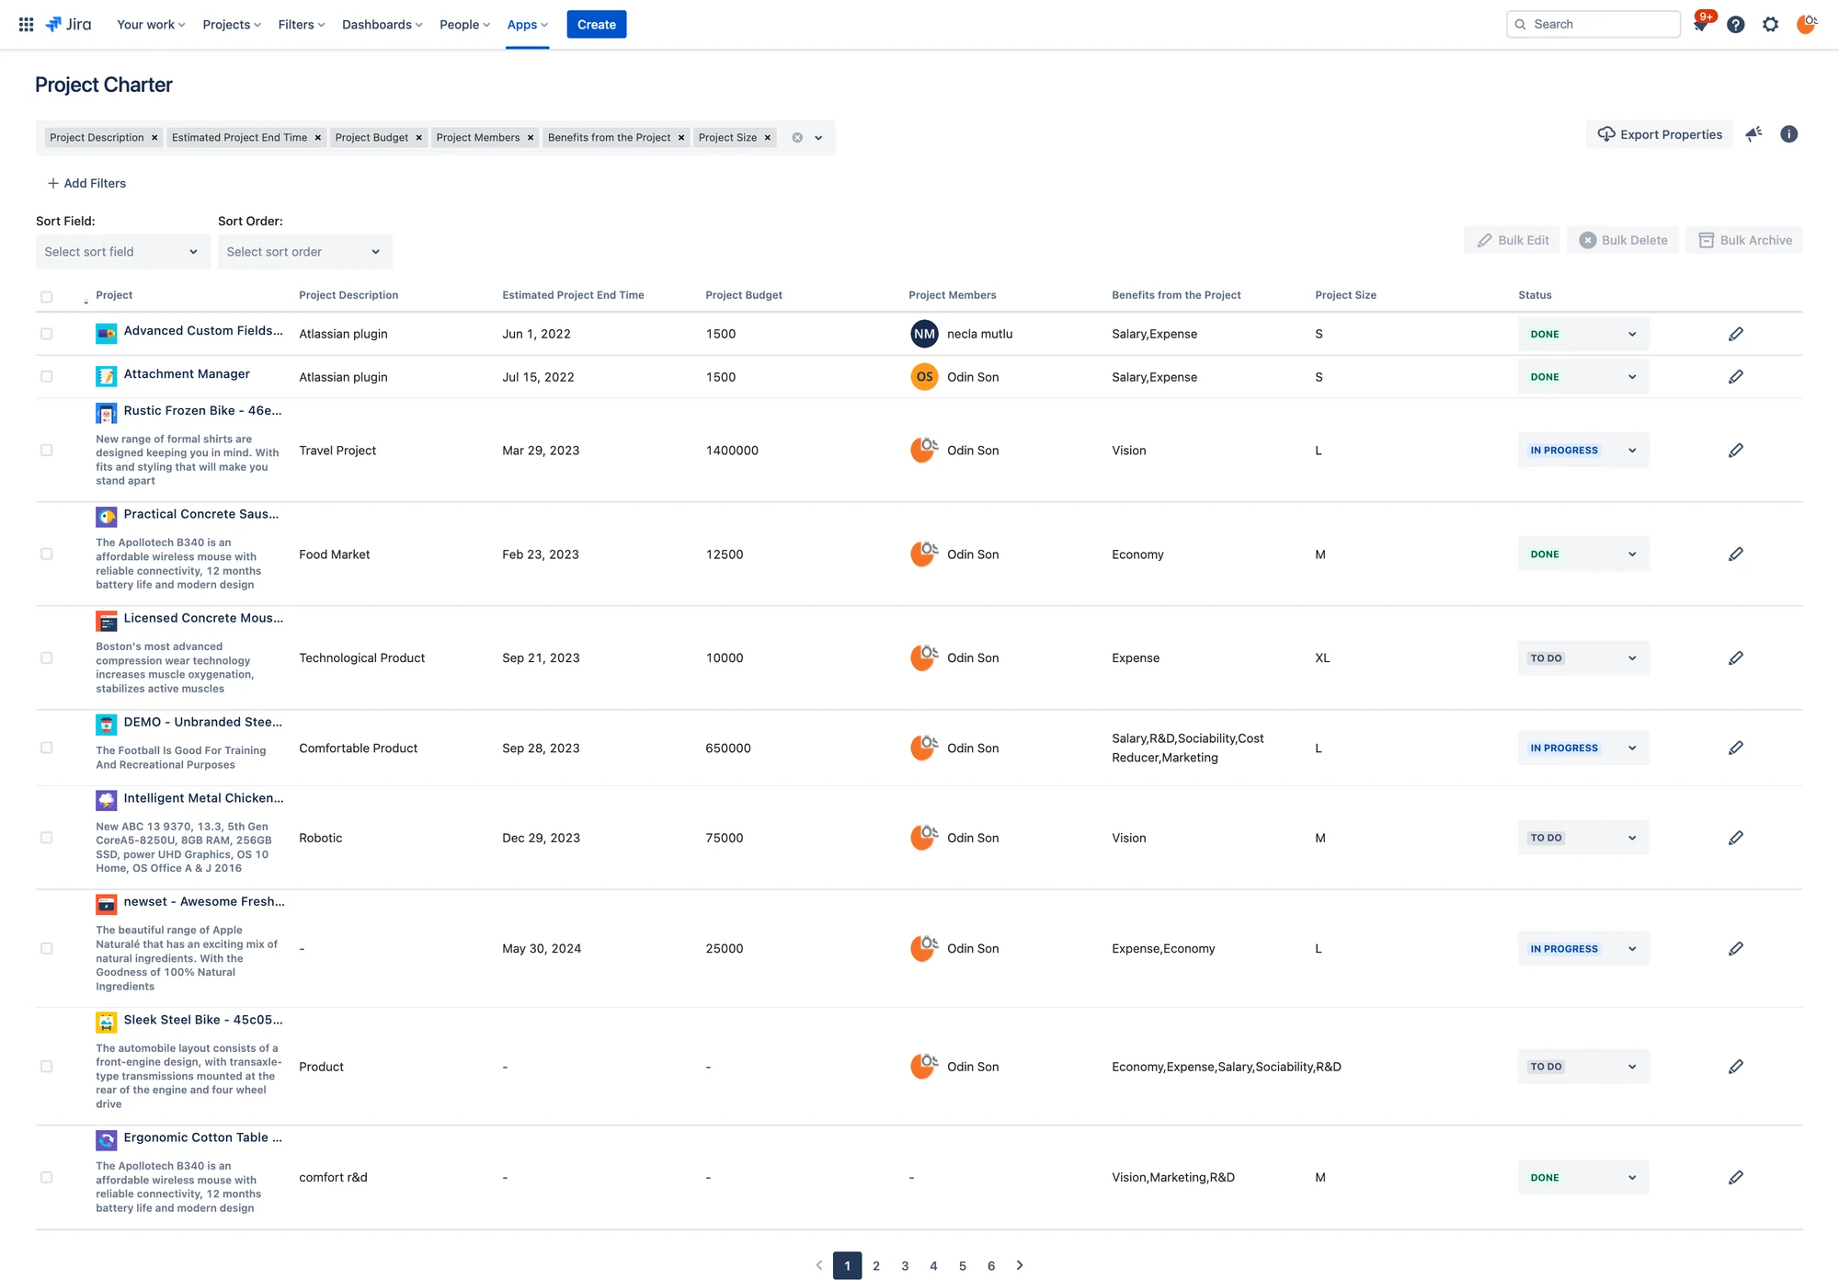Remove the Project Members filter chip

point(531,138)
